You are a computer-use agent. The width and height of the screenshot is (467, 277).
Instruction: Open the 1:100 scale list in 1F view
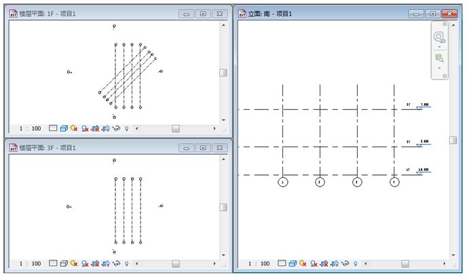tap(30, 128)
